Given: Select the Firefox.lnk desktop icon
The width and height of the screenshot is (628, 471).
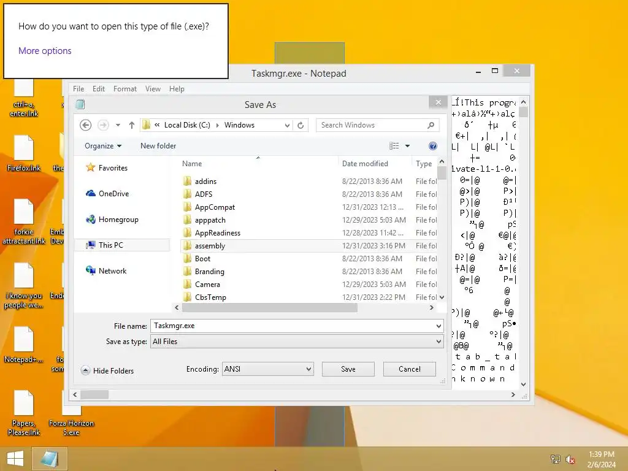Looking at the screenshot, I should tap(24, 153).
